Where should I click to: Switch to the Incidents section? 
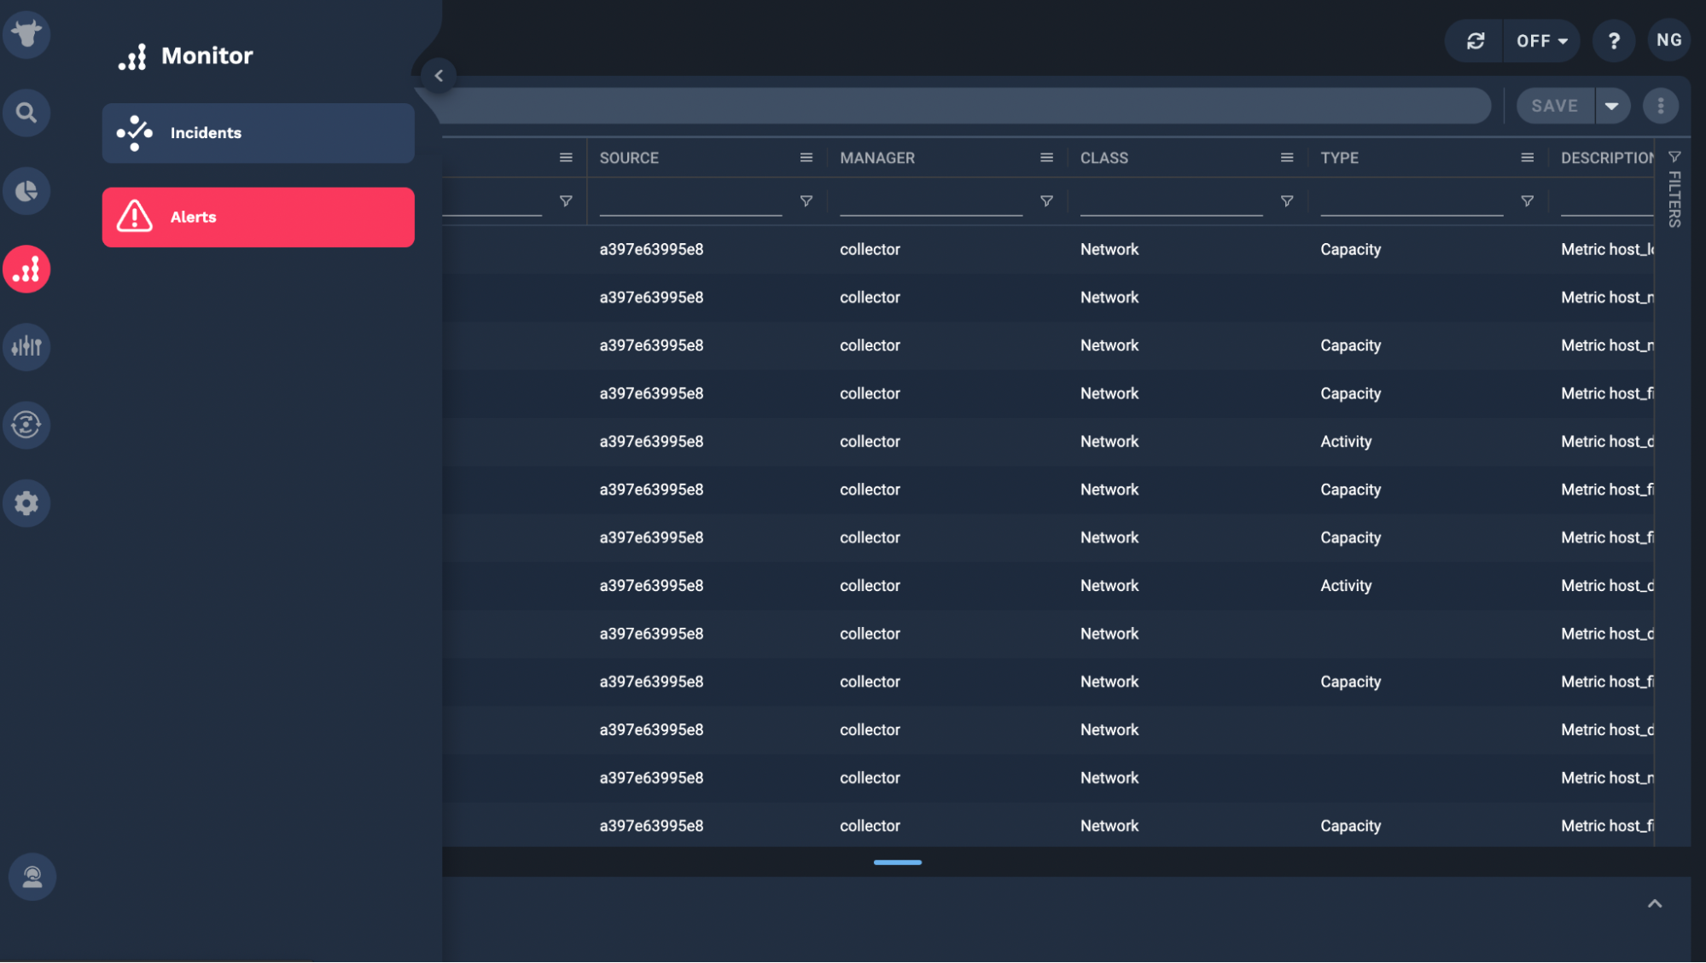point(258,132)
